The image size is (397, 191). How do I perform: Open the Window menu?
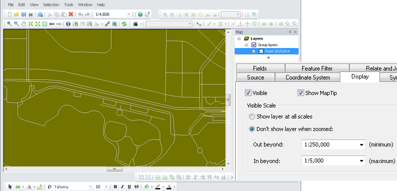point(85,5)
